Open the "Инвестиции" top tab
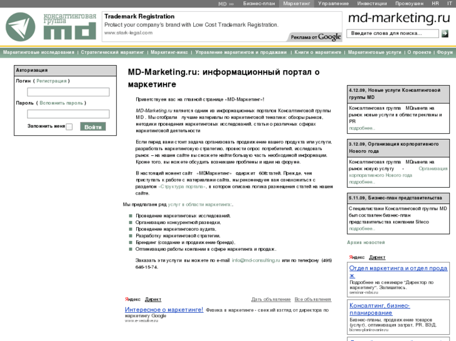This screenshot has width=456, height=341. coord(372,4)
